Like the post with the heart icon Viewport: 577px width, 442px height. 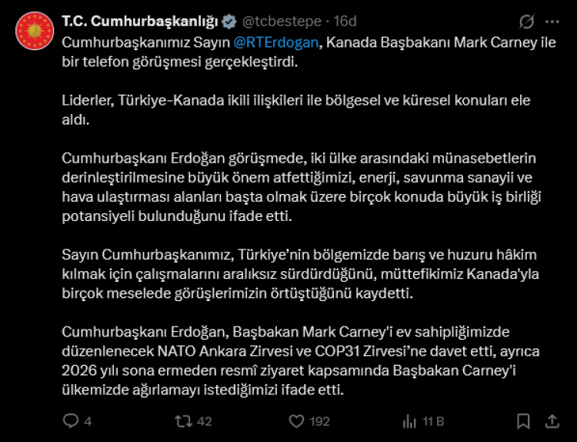pyautogui.click(x=295, y=421)
